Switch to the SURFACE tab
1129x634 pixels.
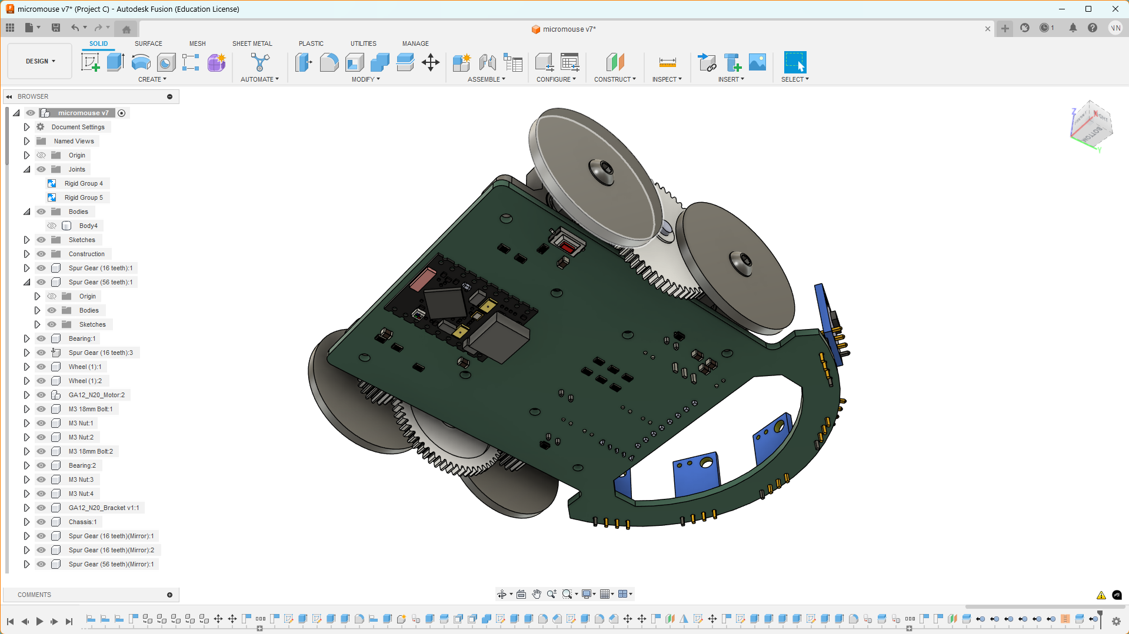click(148, 43)
